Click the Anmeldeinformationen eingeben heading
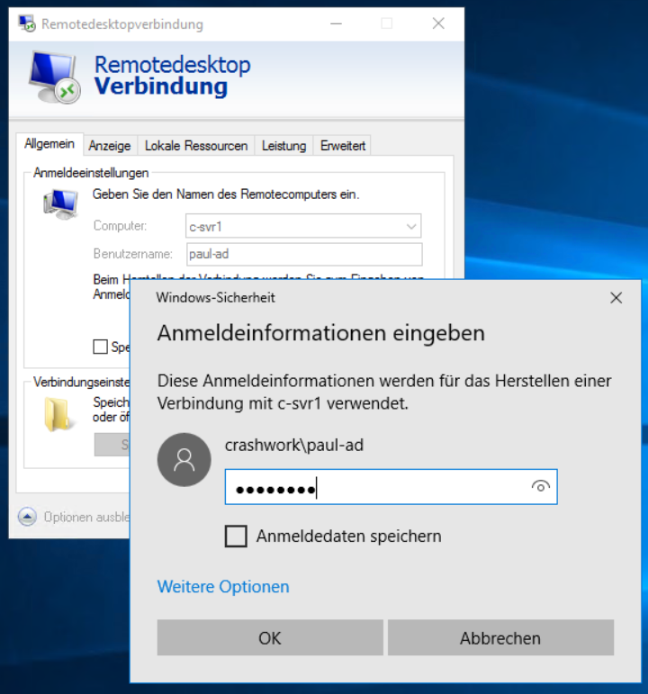This screenshot has width=648, height=694. [x=321, y=333]
